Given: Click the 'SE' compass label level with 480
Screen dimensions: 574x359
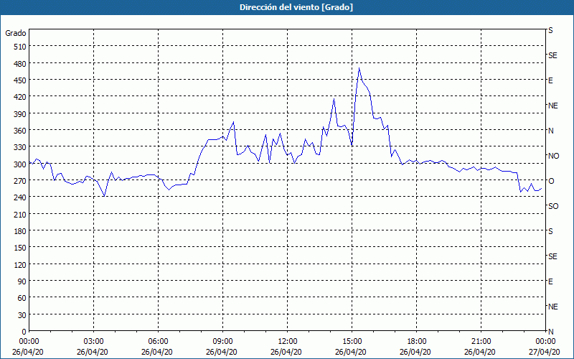Looking at the screenshot, I should 552,56.
